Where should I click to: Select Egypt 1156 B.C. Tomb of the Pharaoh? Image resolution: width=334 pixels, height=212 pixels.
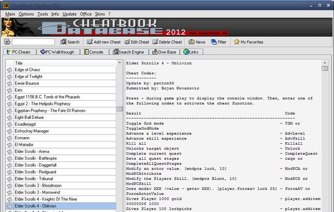coord(61,97)
